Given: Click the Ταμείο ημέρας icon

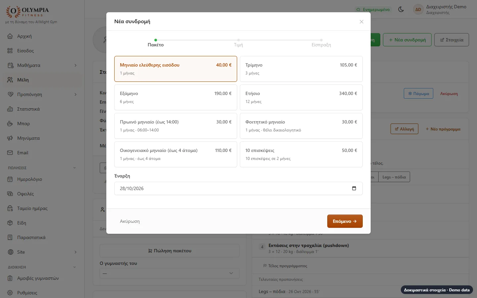Looking at the screenshot, I should pos(10,208).
